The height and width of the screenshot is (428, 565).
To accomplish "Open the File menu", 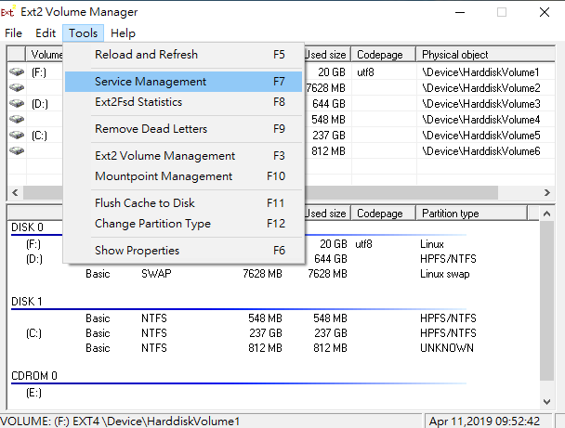I will 13,33.
